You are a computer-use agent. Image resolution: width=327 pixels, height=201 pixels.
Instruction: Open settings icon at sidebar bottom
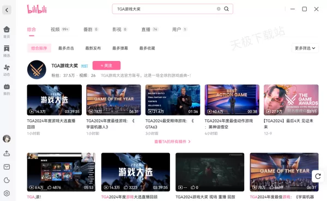(x=7, y=193)
